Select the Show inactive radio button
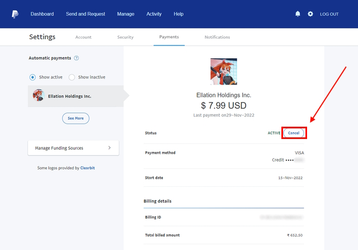This screenshot has width=358, height=250. (x=72, y=77)
